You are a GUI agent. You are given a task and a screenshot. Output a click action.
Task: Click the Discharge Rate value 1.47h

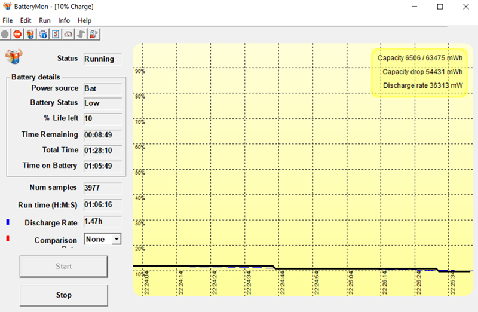pos(103,221)
